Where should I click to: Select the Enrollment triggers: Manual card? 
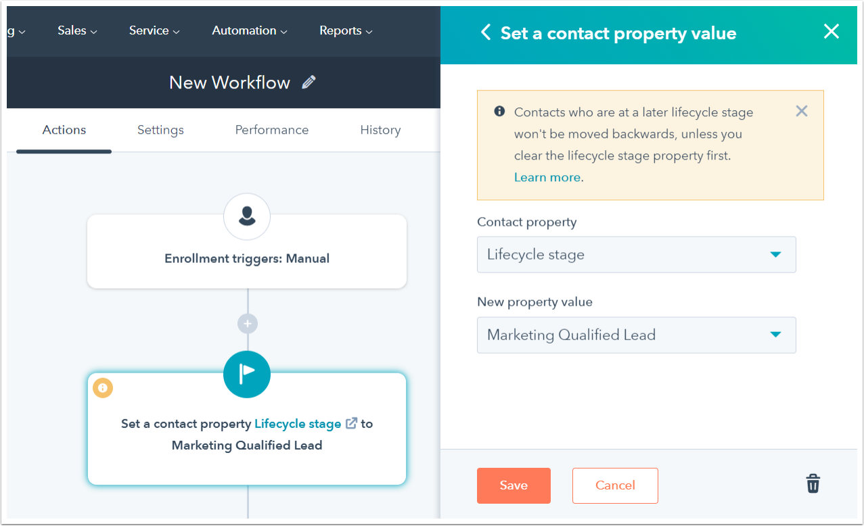(x=247, y=258)
